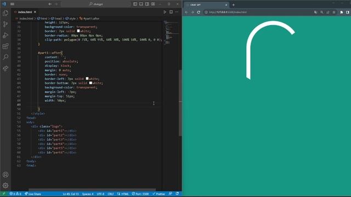Click the translate icon in the browser address bar

(x=315, y=12)
